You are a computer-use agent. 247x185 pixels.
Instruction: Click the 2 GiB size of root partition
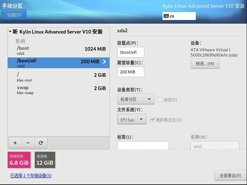100,75
